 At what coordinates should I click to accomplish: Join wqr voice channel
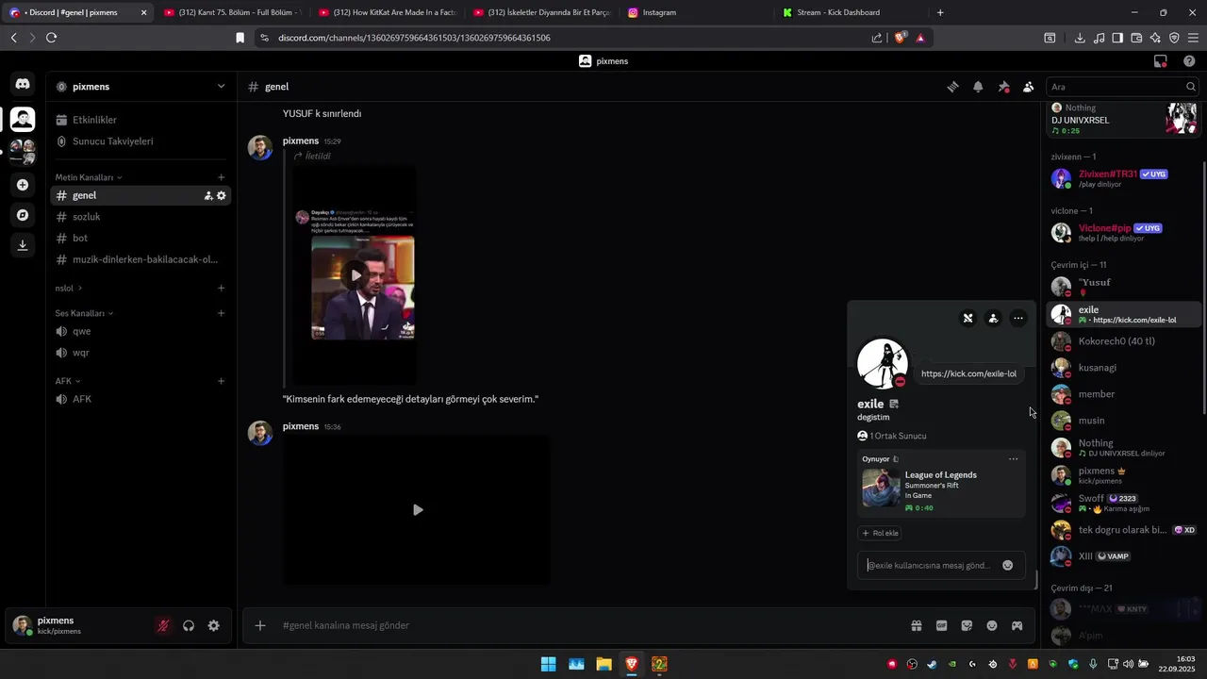click(x=141, y=353)
